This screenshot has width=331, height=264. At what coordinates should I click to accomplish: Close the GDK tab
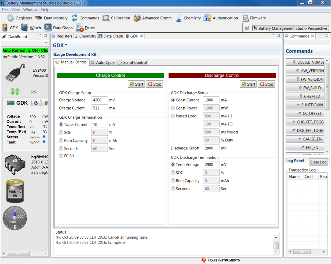point(141,36)
